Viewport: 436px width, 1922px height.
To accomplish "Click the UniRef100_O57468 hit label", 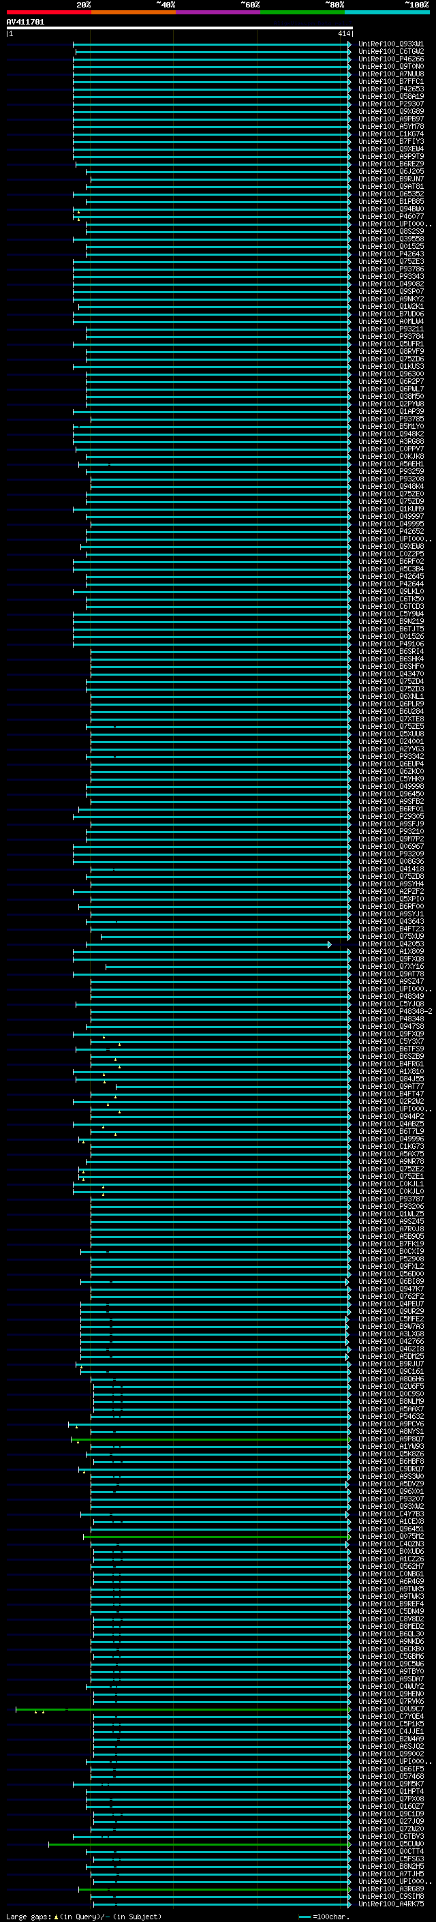I will click(391, 1776).
